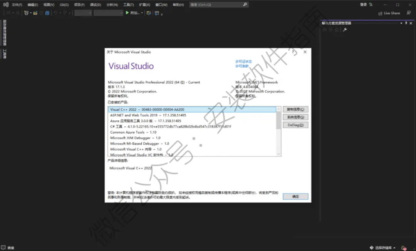Open the 附加 button dropdown arrow
Image resolution: width=416 pixels, height=251 pixels.
[142, 13]
